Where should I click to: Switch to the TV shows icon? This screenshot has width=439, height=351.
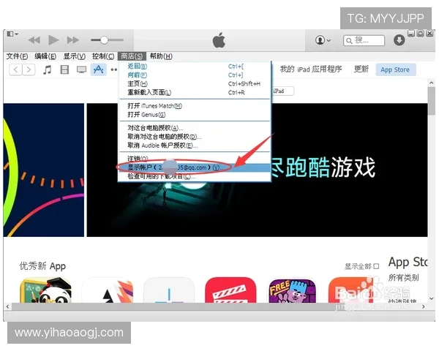[x=81, y=69]
